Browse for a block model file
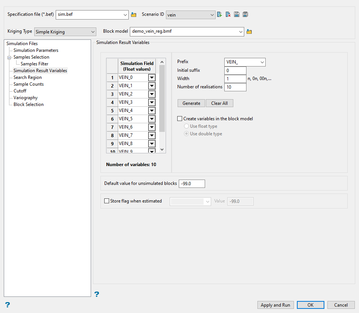This screenshot has height=313, width=359. 249,32
